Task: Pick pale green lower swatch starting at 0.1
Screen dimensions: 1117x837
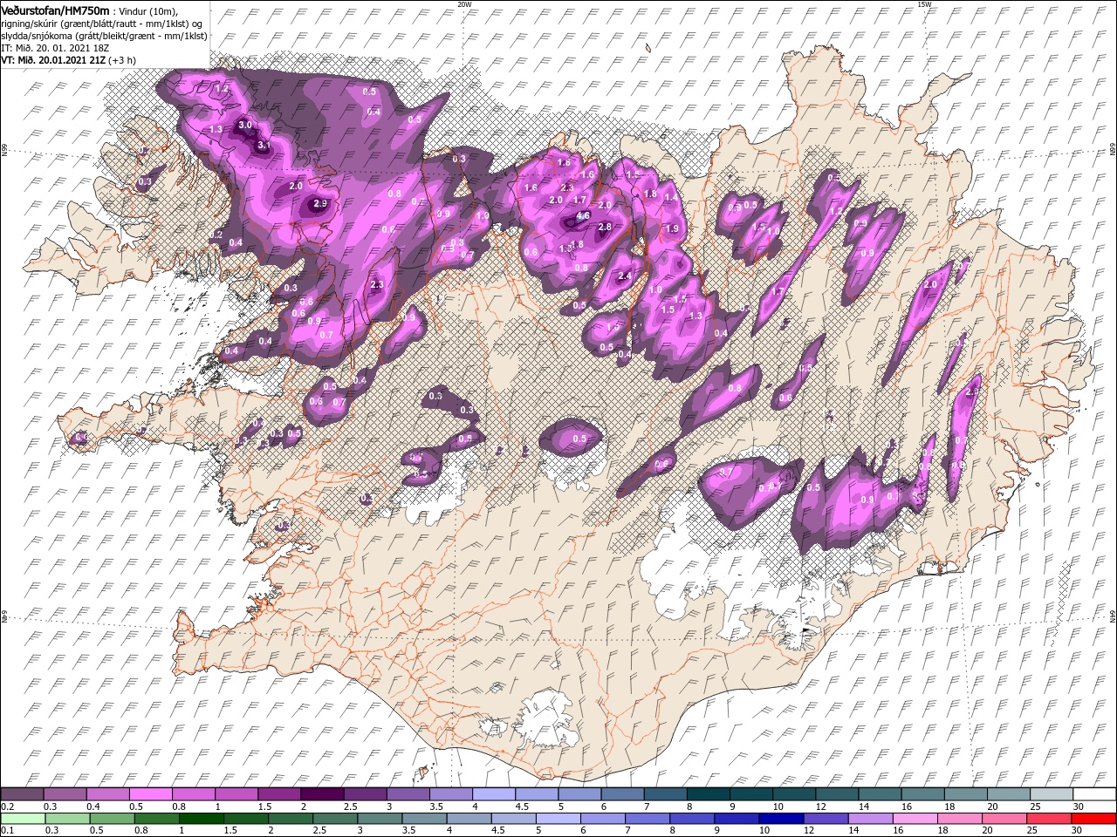Action: point(24,819)
